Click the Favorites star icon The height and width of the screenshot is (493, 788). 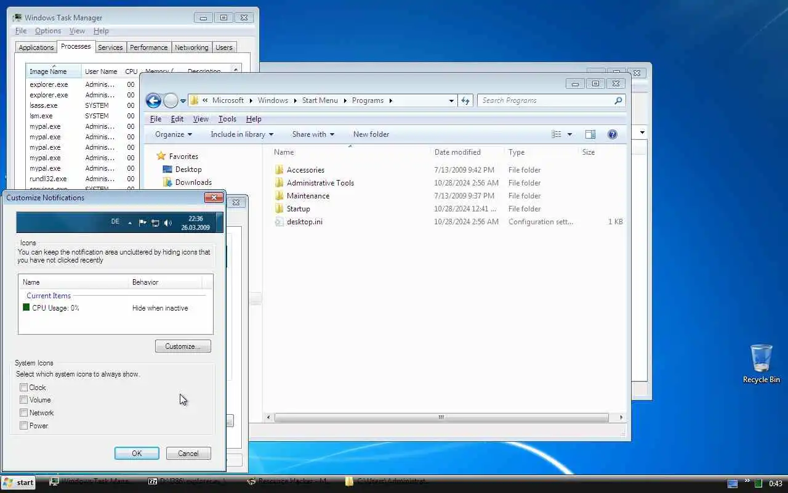click(x=161, y=156)
